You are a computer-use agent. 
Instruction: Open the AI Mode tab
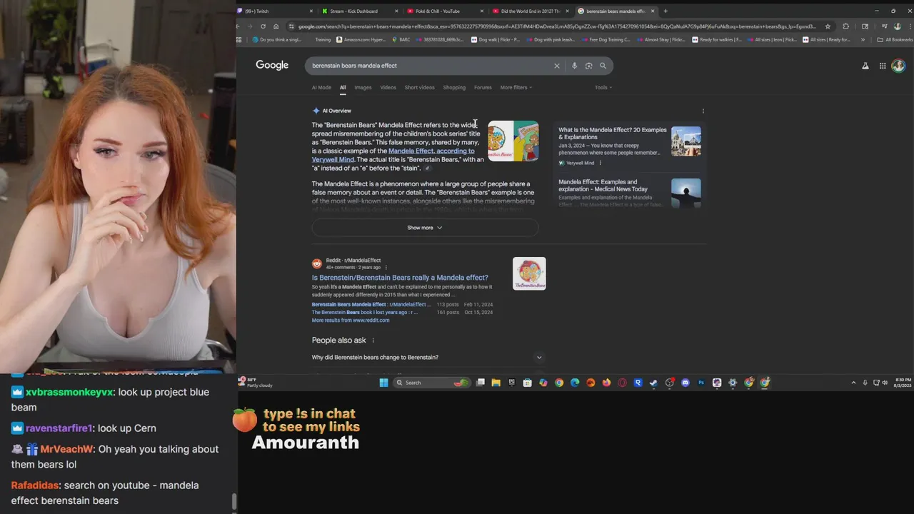pos(321,87)
